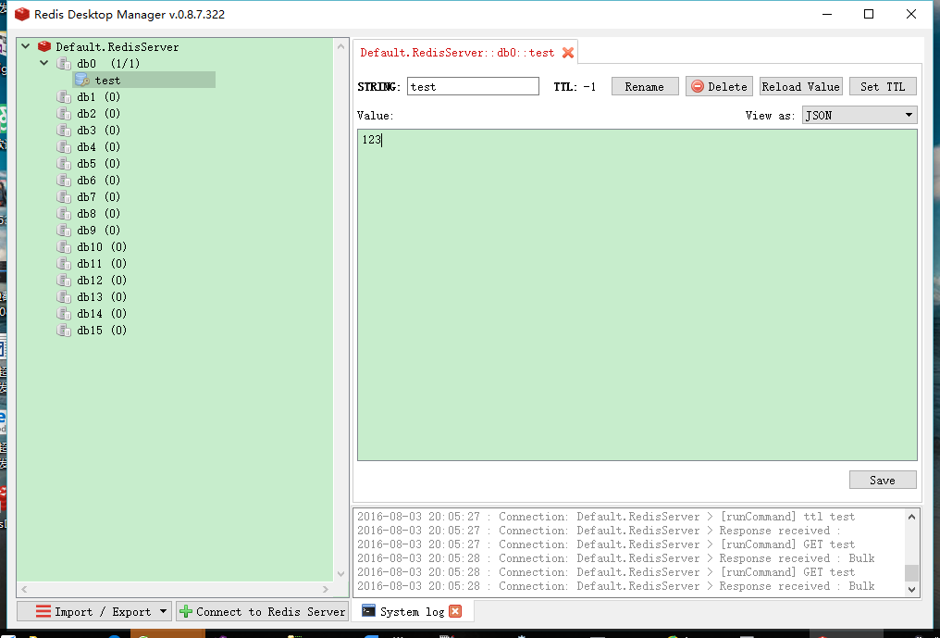Click the tree panel horizontal scroll right arrow
The height and width of the screenshot is (638, 940).
326,589
